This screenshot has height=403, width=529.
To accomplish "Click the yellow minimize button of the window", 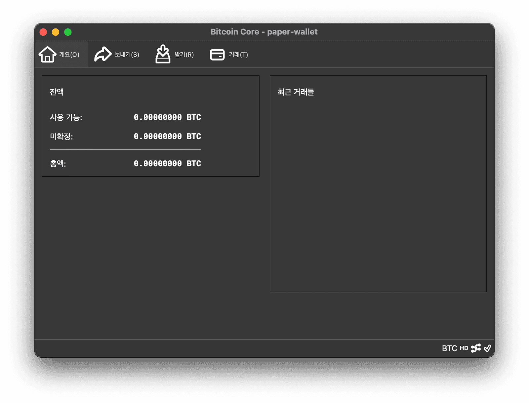I will tap(55, 32).
